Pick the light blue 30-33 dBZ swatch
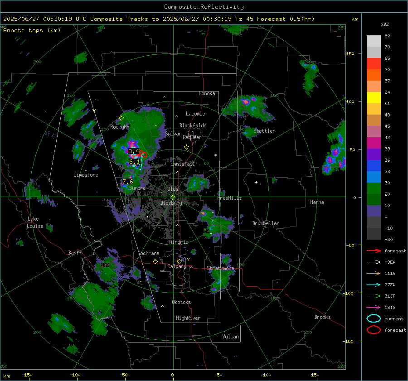The height and width of the screenshot is (381, 408). tap(374, 177)
